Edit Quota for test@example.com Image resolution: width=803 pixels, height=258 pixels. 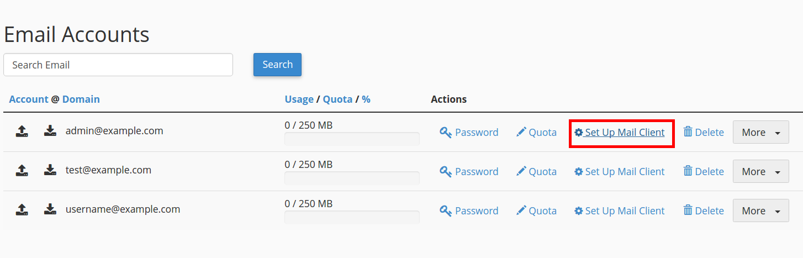pos(536,172)
